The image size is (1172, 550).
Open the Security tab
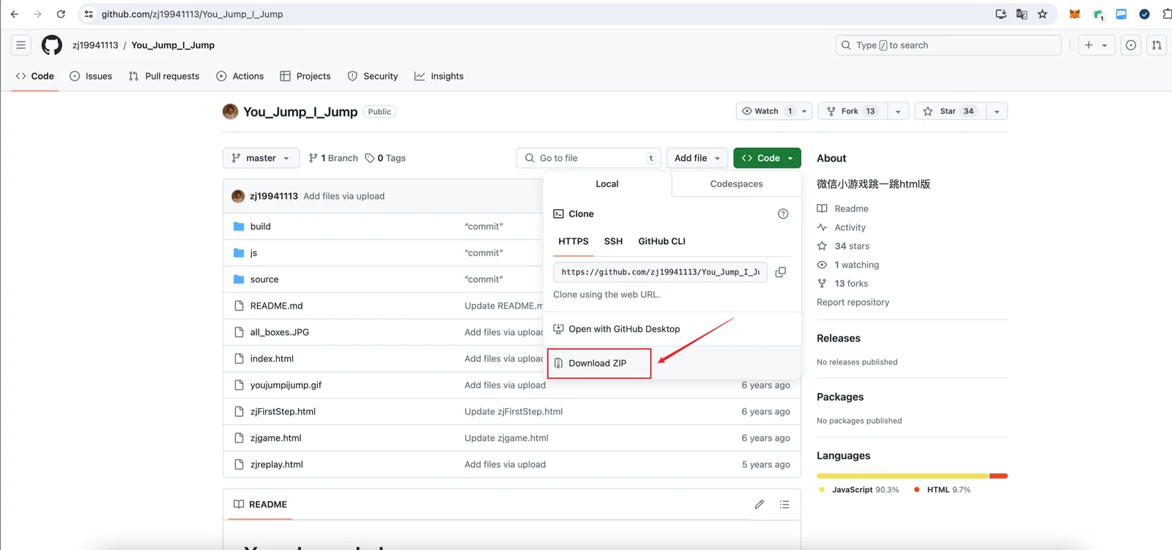tap(373, 76)
